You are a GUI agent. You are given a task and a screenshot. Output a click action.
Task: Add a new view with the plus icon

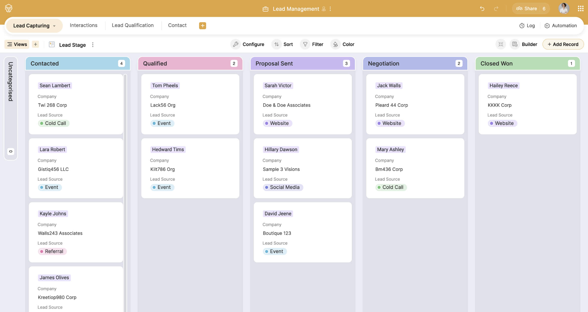tap(35, 44)
